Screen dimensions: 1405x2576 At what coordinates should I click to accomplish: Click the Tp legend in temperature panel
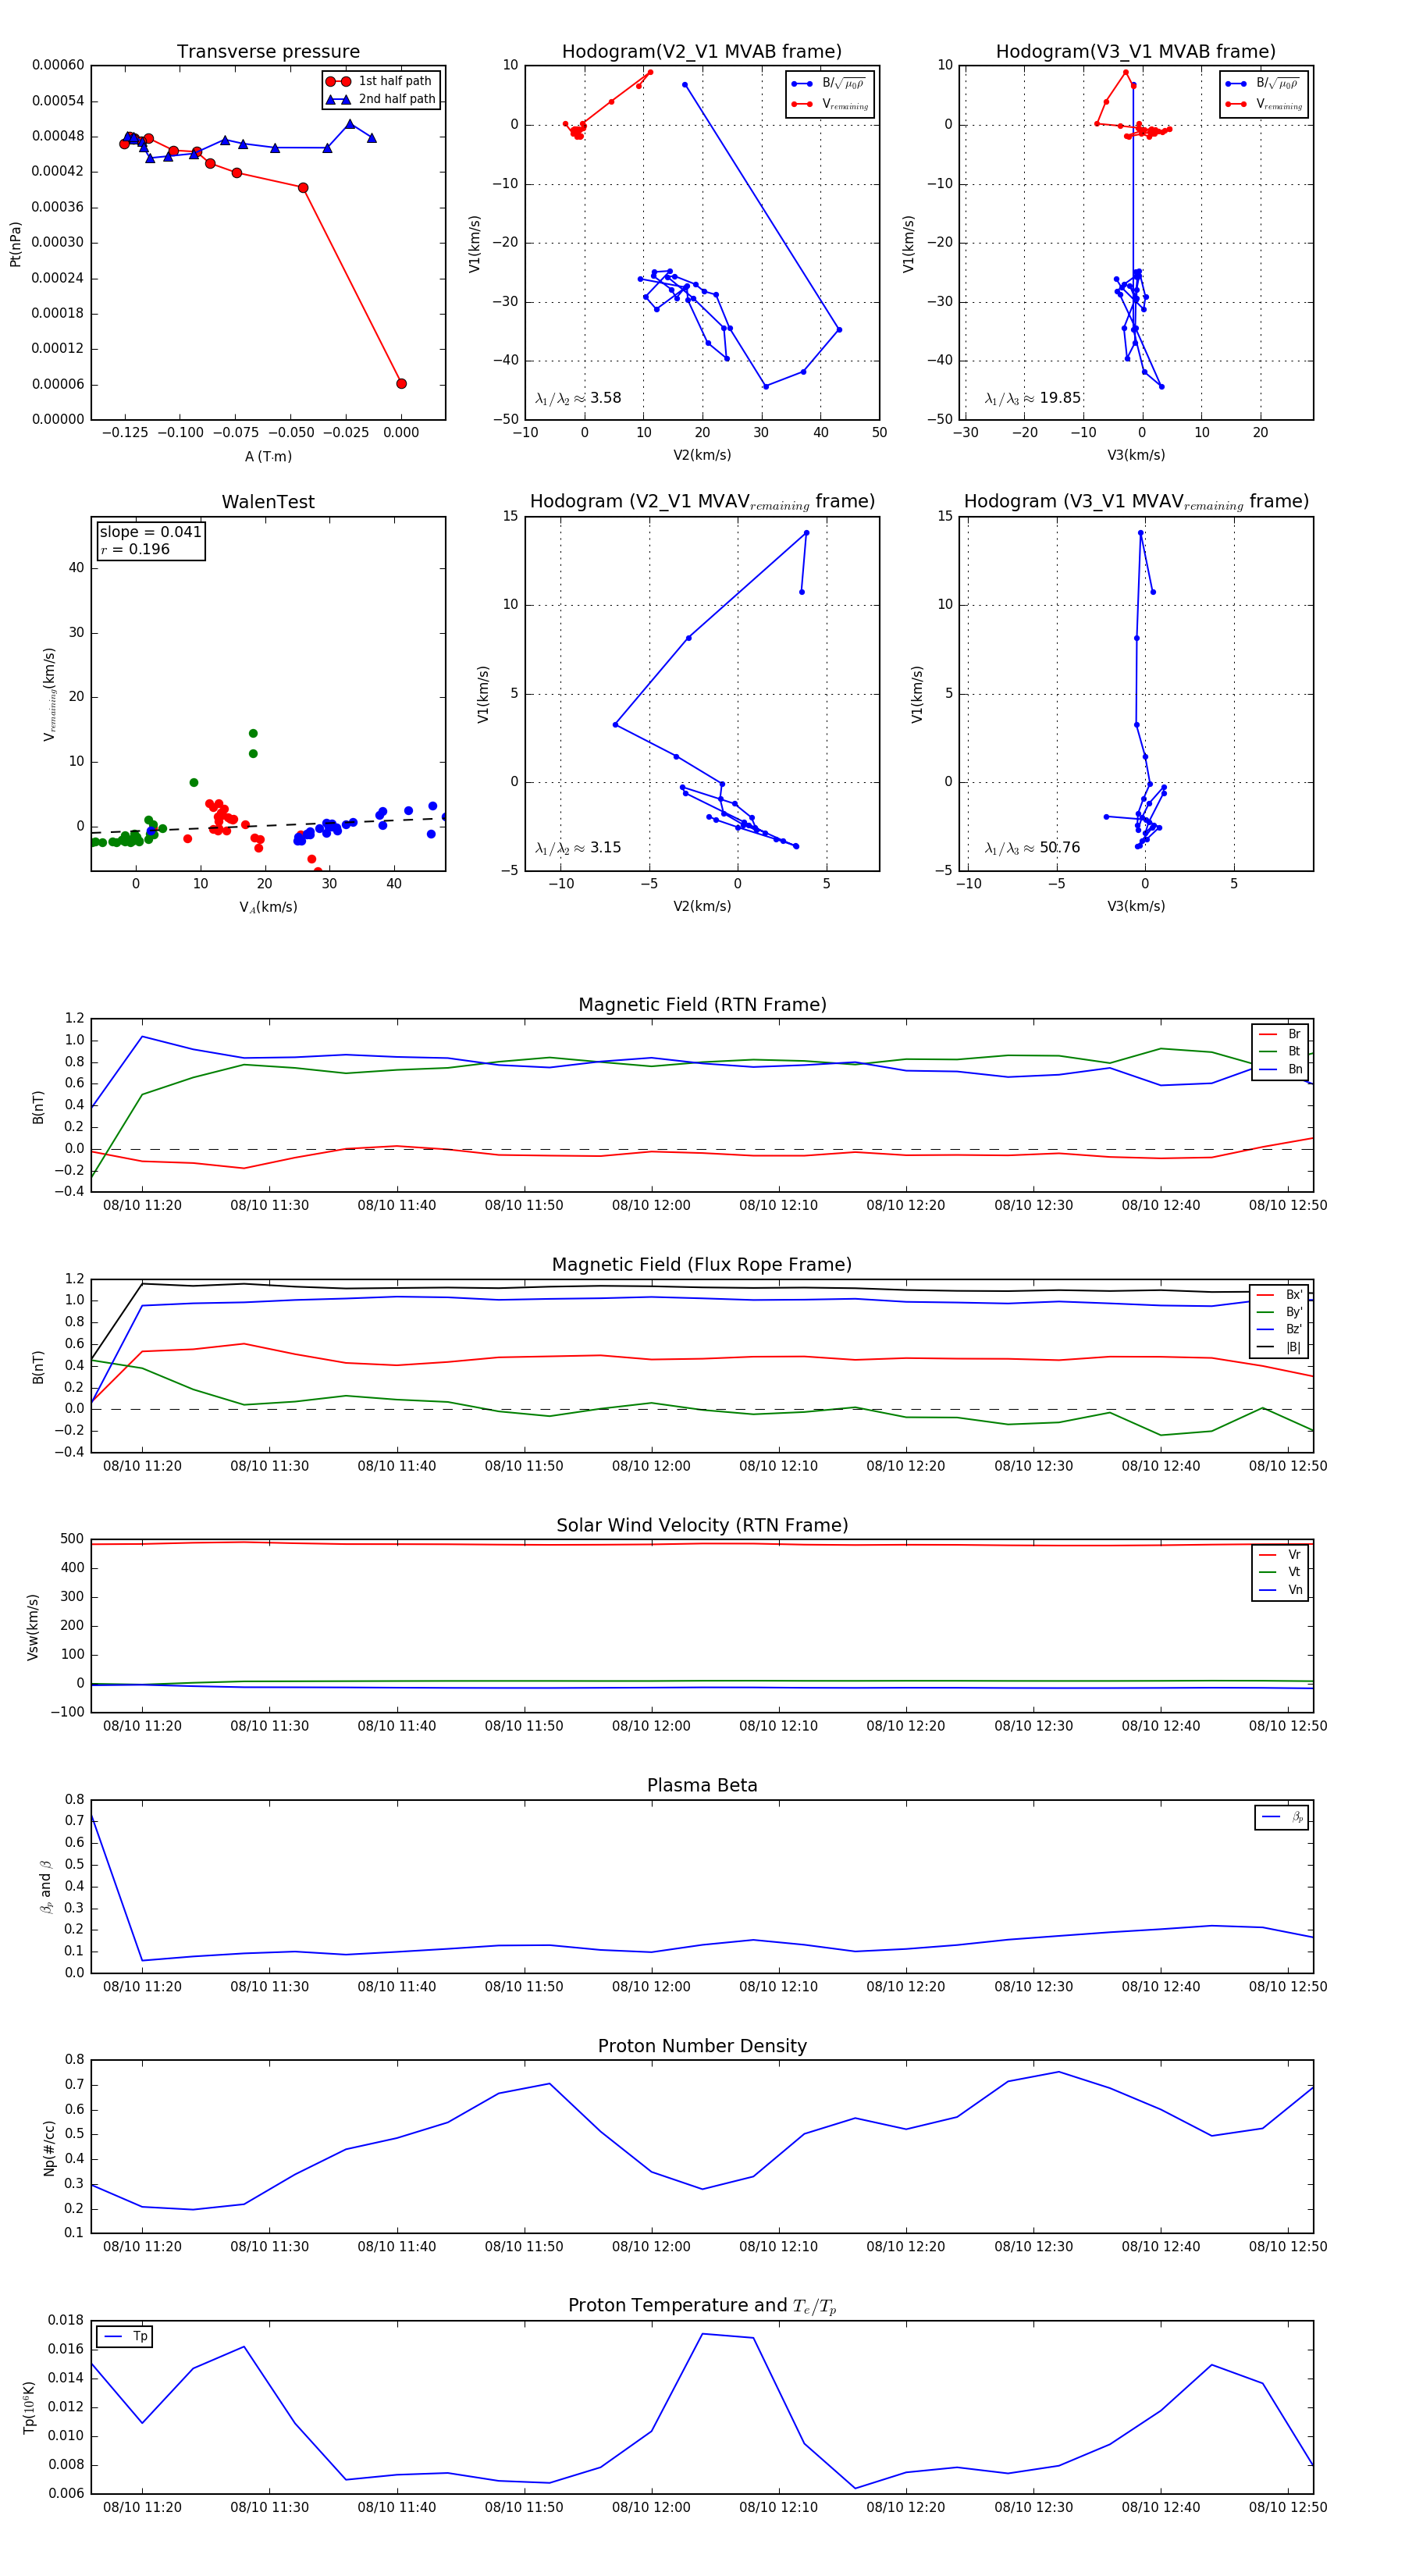(x=124, y=2336)
